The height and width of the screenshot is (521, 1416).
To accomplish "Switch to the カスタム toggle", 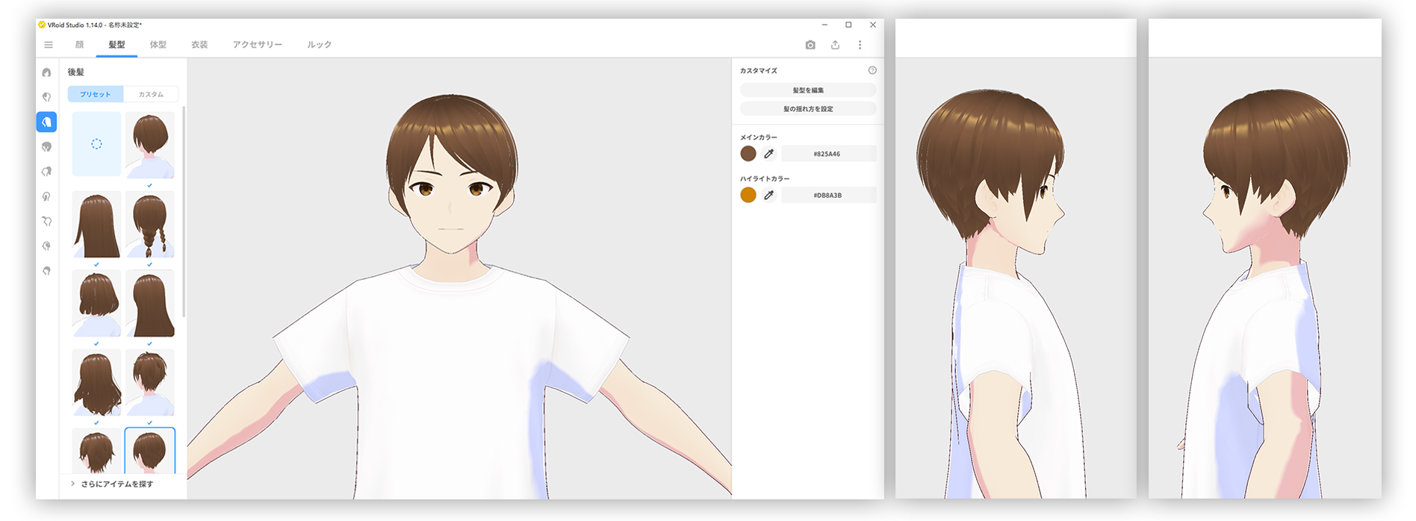I will tap(151, 94).
